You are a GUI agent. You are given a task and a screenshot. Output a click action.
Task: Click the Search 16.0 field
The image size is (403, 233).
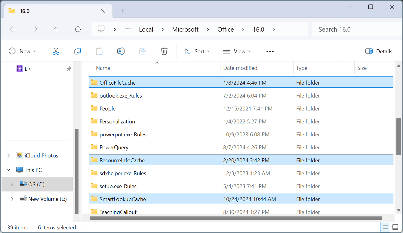tap(357, 29)
